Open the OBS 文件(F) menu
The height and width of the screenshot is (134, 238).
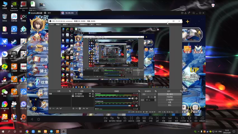pos(51,24)
